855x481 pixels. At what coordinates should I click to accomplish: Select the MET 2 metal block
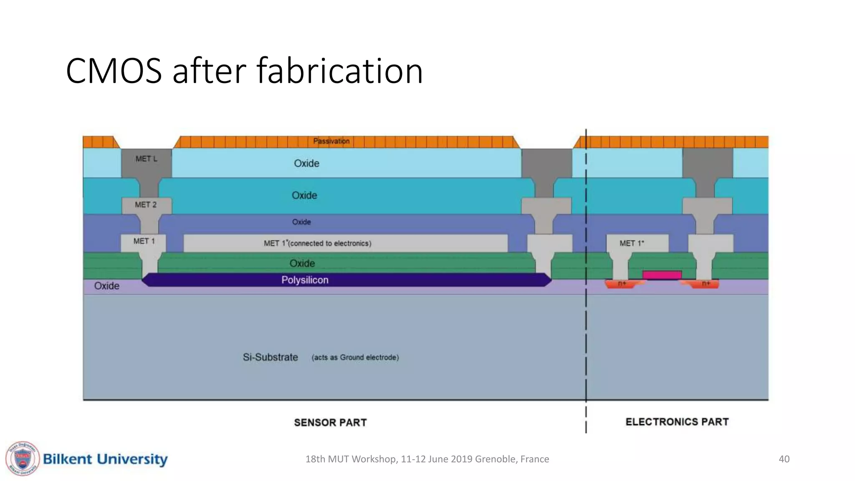[x=146, y=205]
